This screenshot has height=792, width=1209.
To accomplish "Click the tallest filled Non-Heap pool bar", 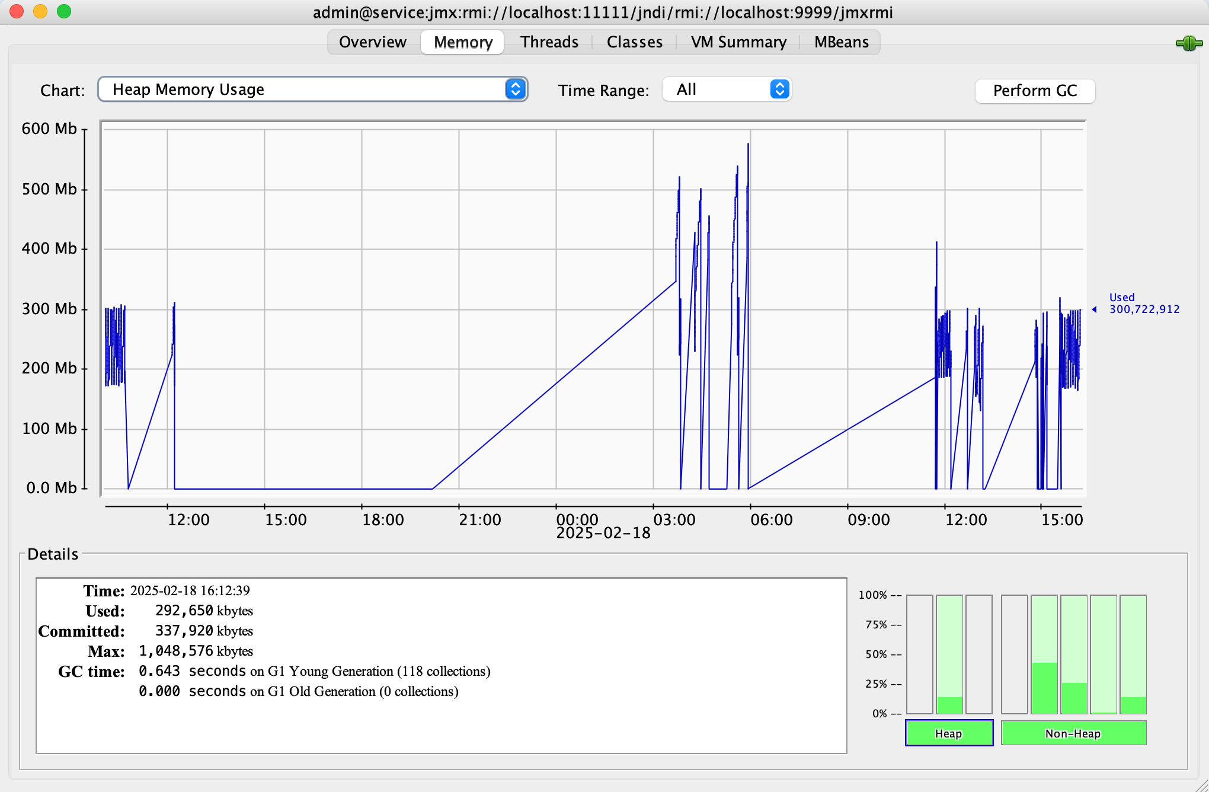I will (x=1044, y=654).
